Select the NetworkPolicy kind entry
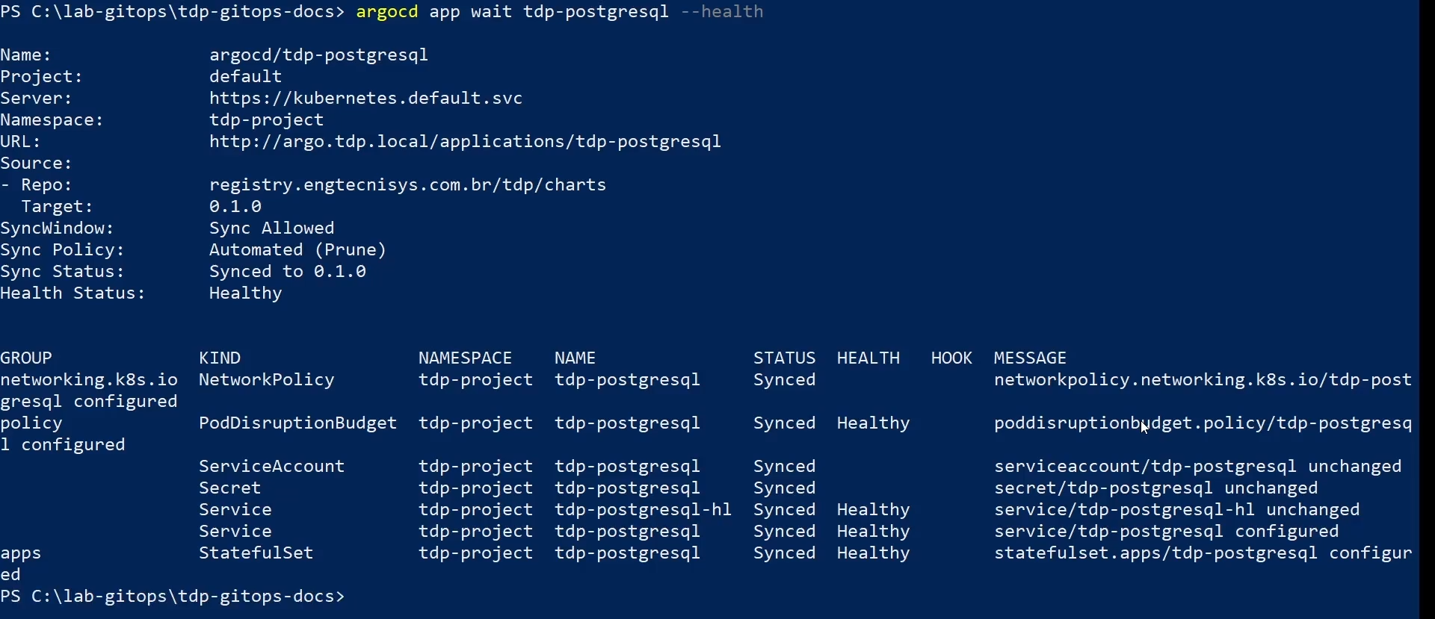This screenshot has width=1435, height=619. pos(266,379)
